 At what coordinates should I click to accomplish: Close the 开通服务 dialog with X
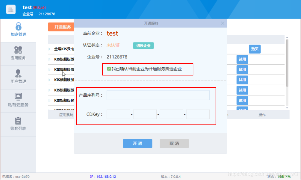[x=222, y=24]
